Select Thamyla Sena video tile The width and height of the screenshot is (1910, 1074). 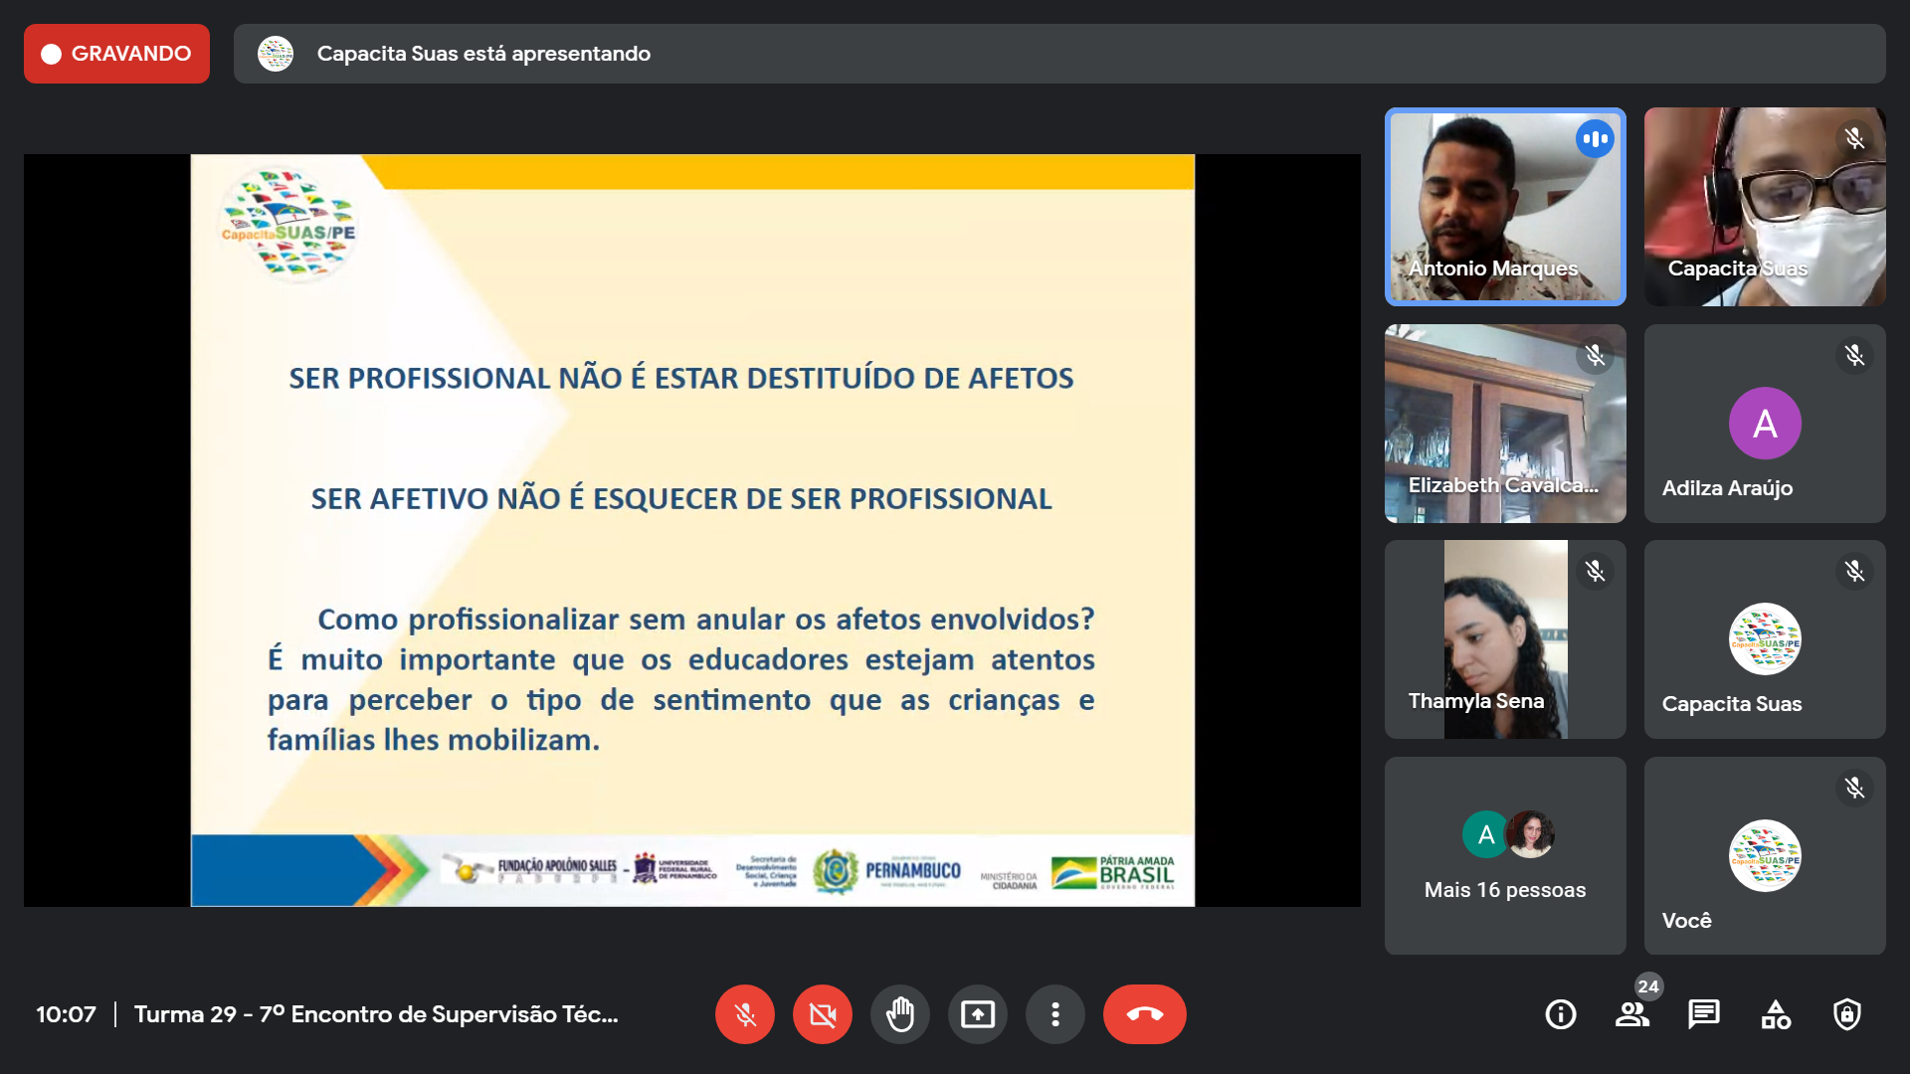coord(1504,638)
